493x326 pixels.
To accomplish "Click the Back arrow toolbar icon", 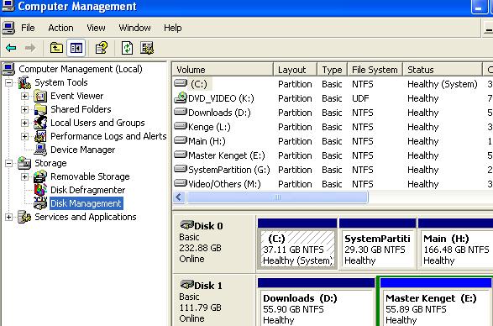I will tap(11, 48).
